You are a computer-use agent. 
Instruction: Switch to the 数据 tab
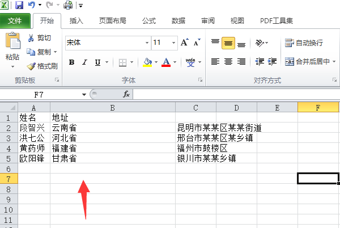178,21
